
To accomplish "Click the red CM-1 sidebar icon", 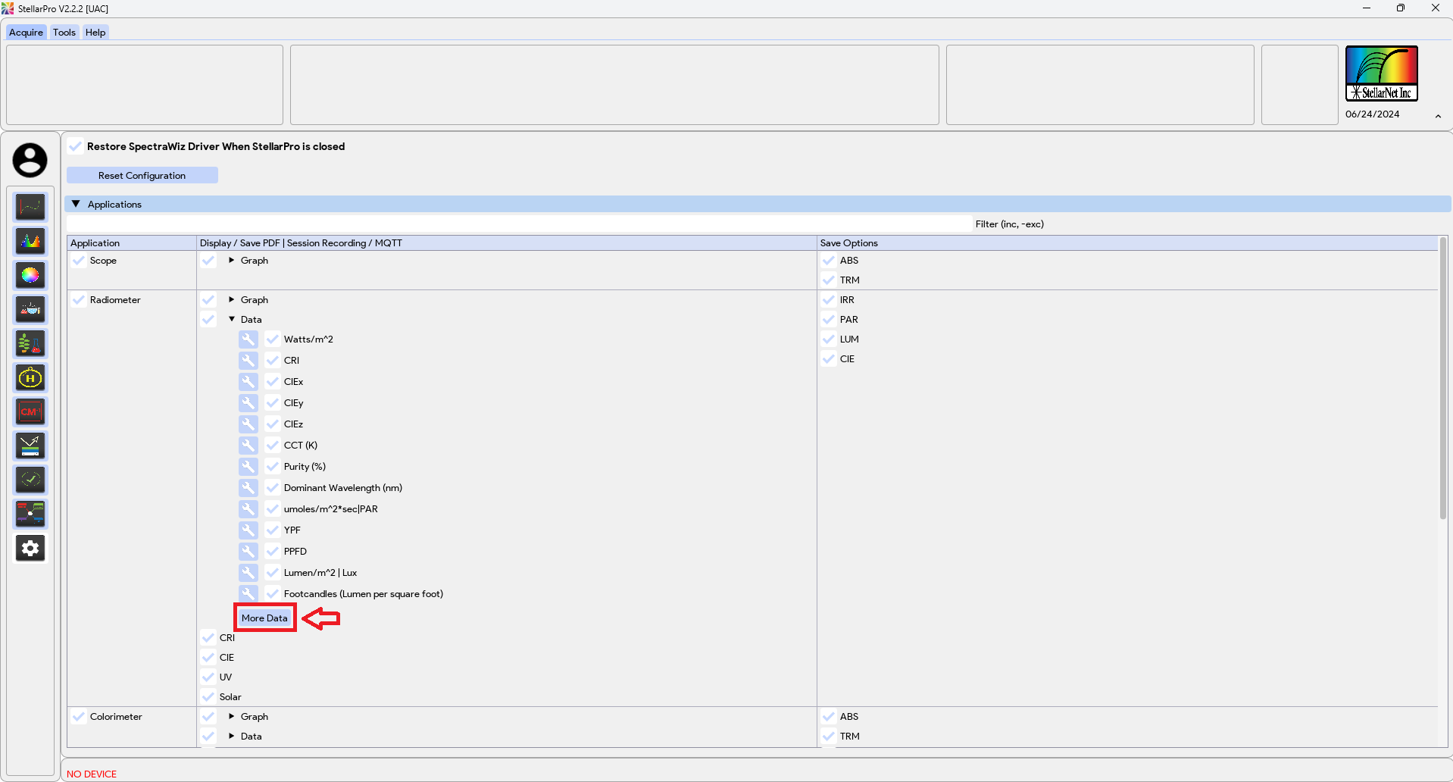I will (30, 411).
